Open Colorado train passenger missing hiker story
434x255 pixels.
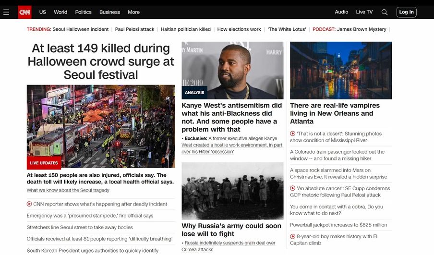[337, 155]
